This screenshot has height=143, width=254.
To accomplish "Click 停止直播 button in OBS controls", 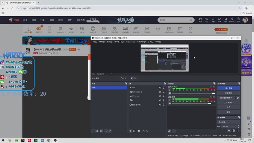I will [x=228, y=88].
